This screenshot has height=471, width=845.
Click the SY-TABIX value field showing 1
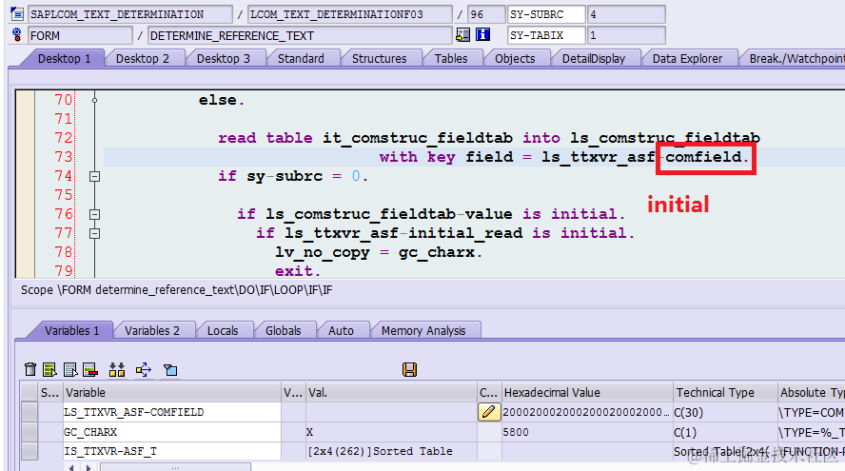(x=627, y=35)
